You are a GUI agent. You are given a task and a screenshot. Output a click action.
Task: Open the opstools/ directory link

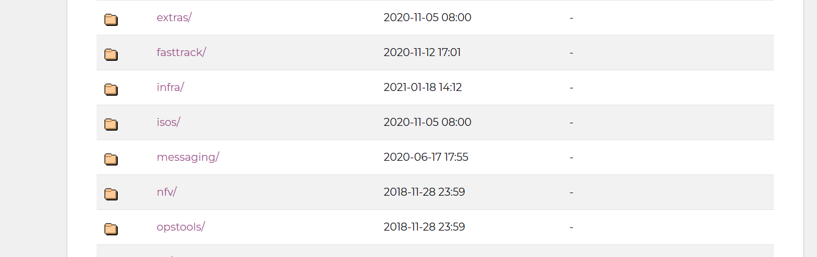pos(181,227)
